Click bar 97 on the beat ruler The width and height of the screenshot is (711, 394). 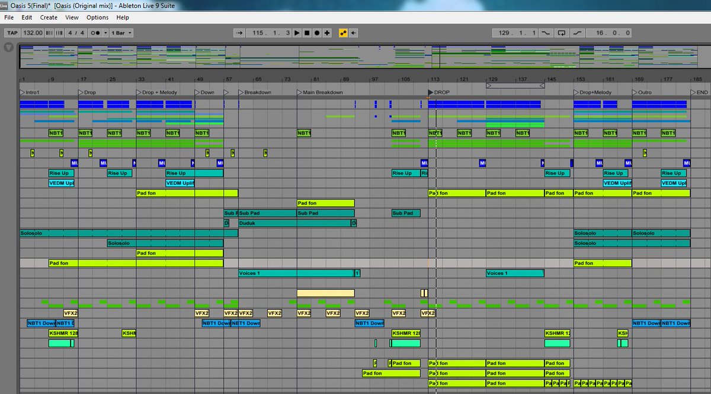coord(374,79)
